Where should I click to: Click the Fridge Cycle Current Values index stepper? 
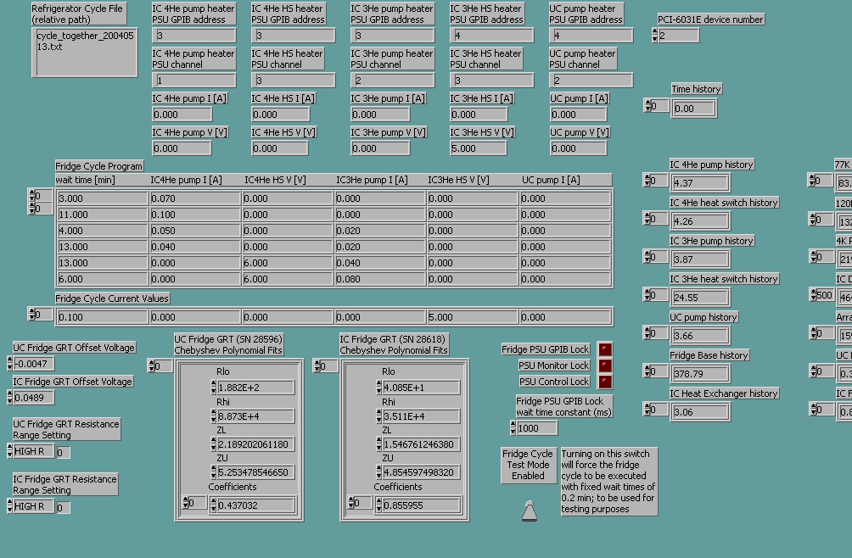(x=32, y=315)
